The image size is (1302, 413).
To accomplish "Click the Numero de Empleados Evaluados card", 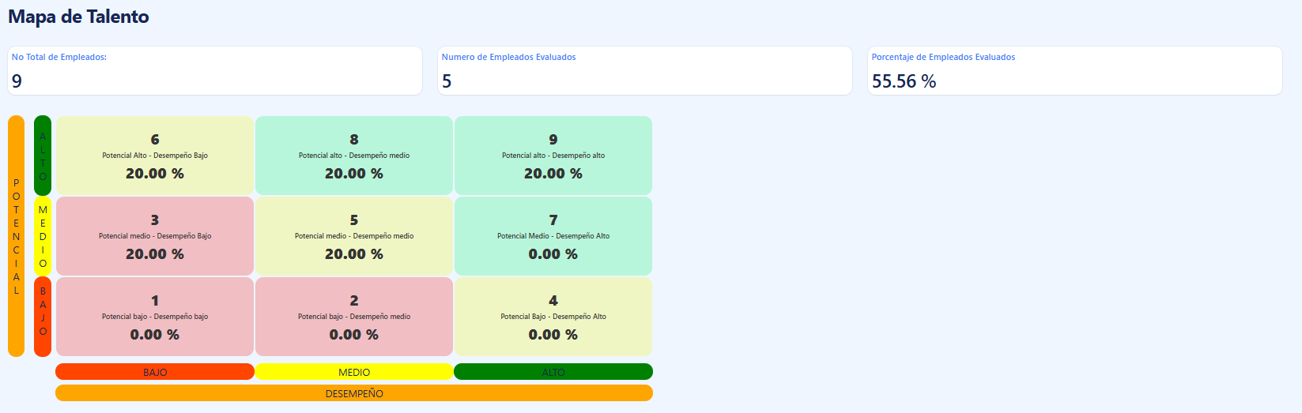I will 645,71.
